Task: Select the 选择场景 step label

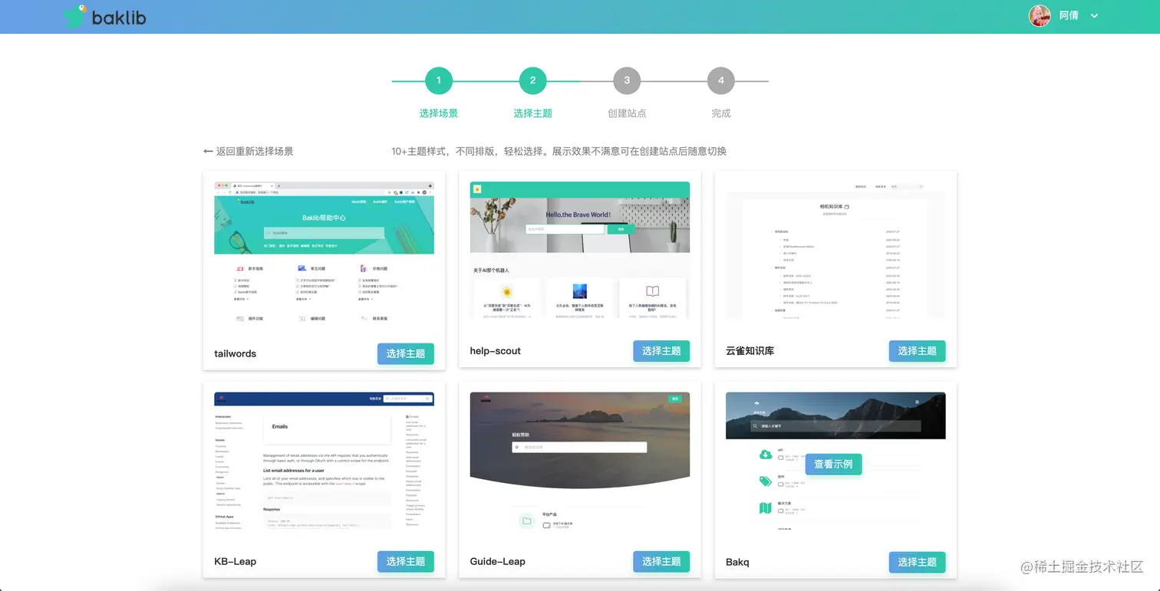Action: tap(439, 113)
